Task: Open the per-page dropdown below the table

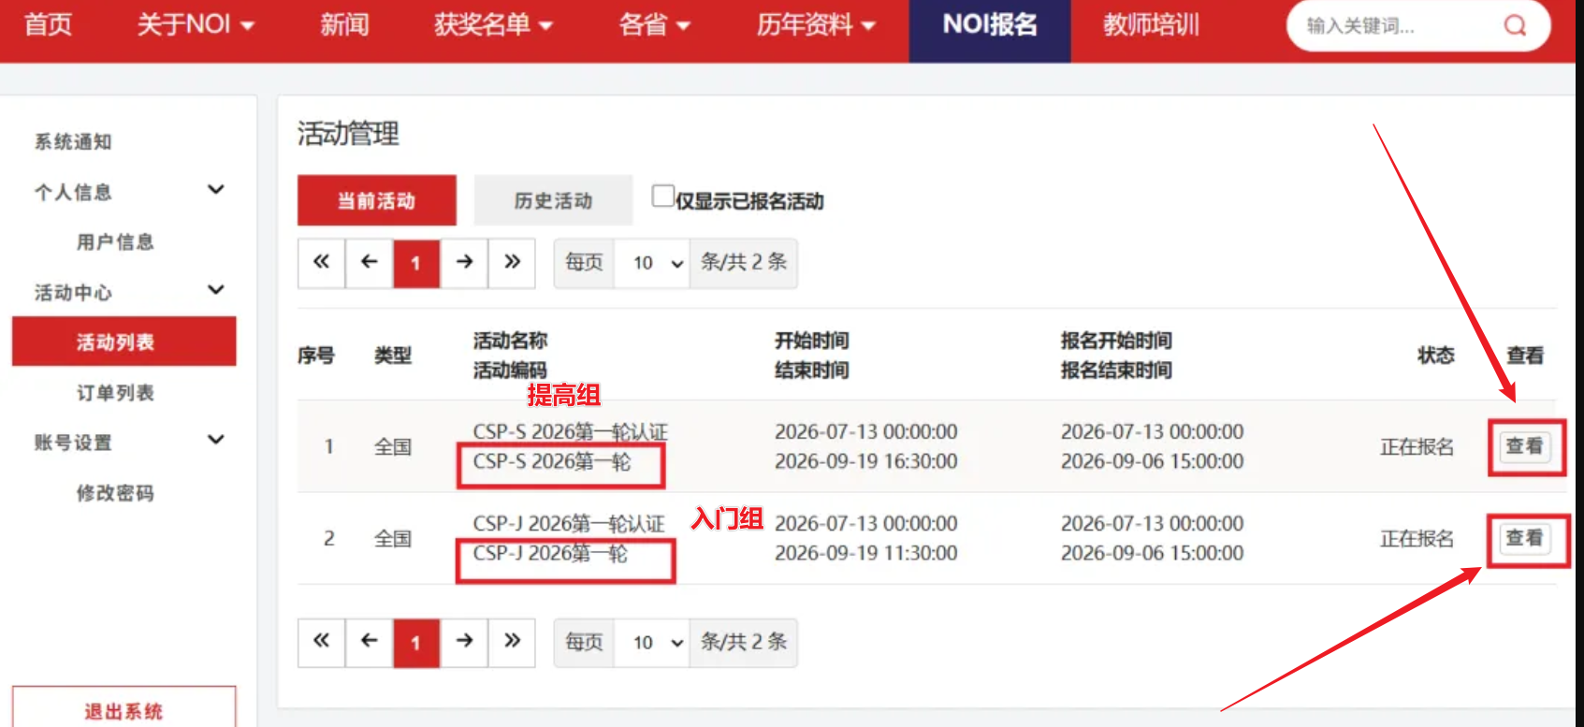Action: click(653, 643)
